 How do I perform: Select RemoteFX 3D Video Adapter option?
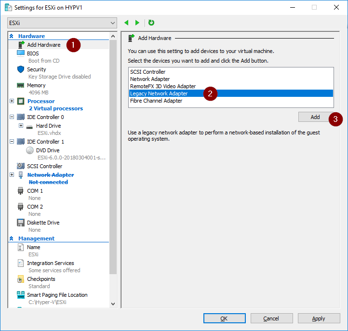coord(231,86)
